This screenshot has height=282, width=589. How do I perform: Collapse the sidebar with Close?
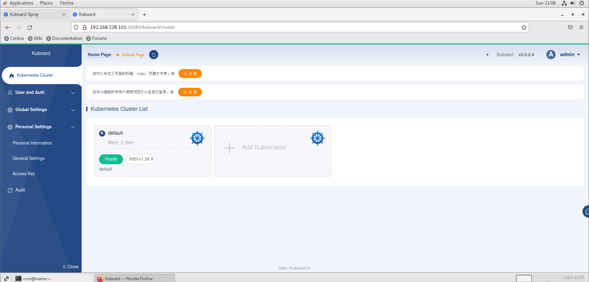(71, 267)
